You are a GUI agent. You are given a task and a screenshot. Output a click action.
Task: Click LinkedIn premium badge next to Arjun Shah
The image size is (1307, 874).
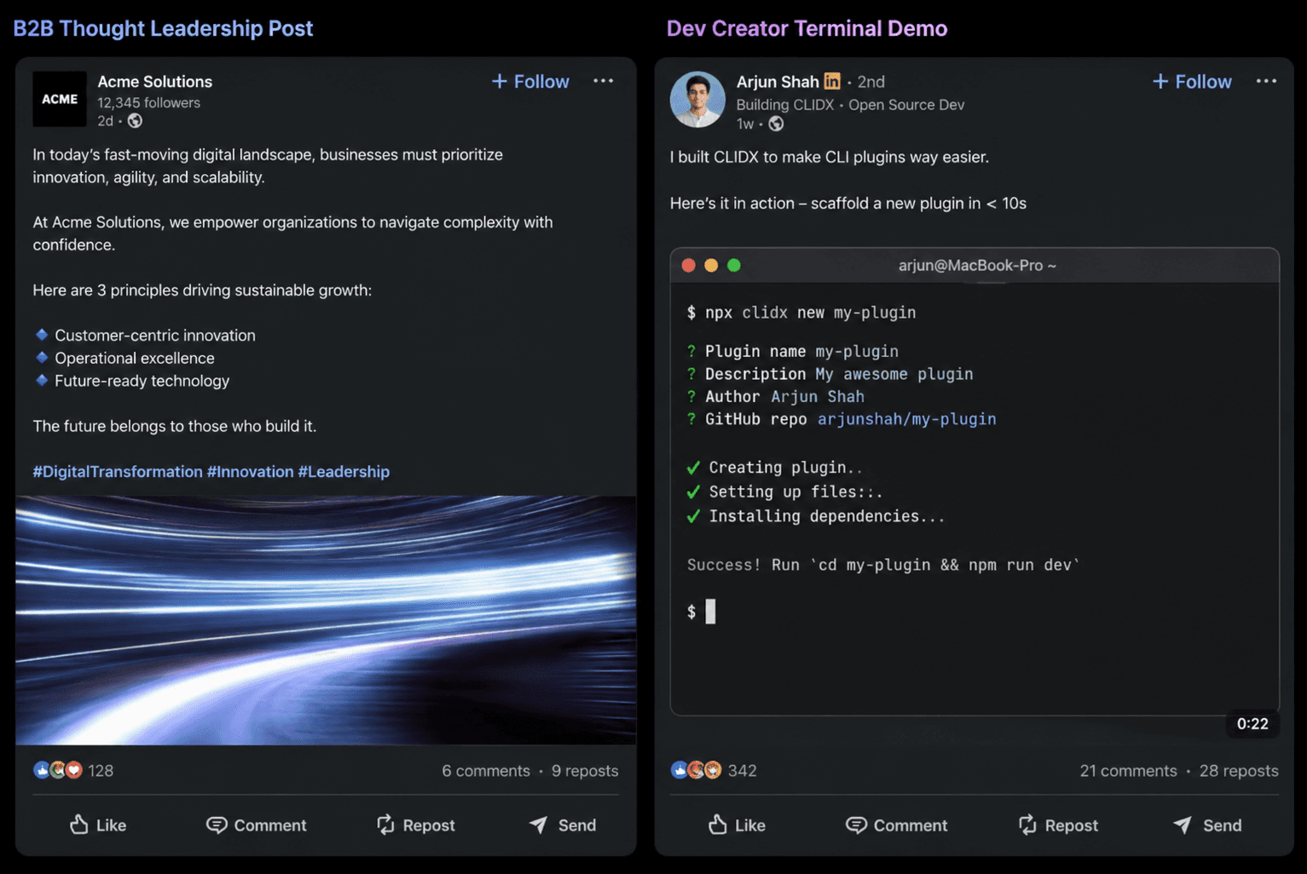(x=832, y=81)
